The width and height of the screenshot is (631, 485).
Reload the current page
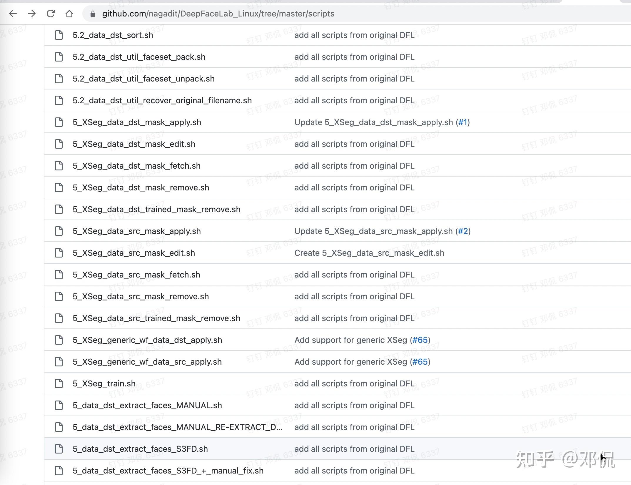[51, 14]
